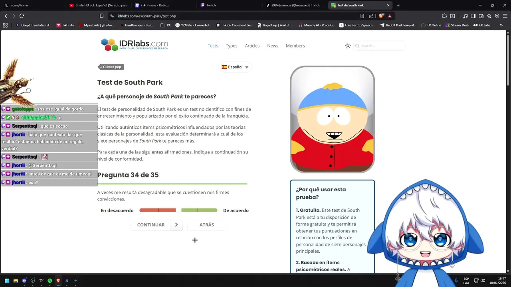Open the Leo AI sparkle icon

pyautogui.click(x=489, y=16)
